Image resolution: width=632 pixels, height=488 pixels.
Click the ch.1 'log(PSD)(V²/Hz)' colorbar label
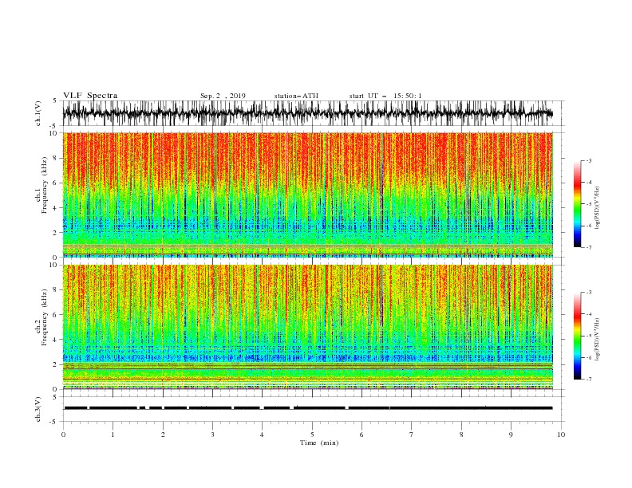click(x=597, y=208)
